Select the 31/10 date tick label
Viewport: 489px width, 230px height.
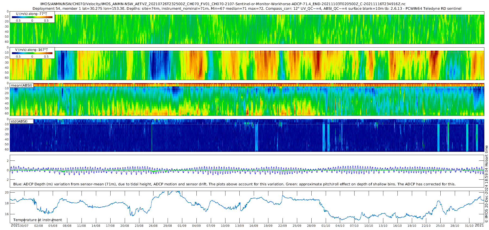pos(469,226)
